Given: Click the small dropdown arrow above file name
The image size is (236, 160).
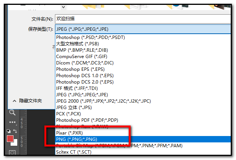Looking at the screenshot, I should point(63,7).
